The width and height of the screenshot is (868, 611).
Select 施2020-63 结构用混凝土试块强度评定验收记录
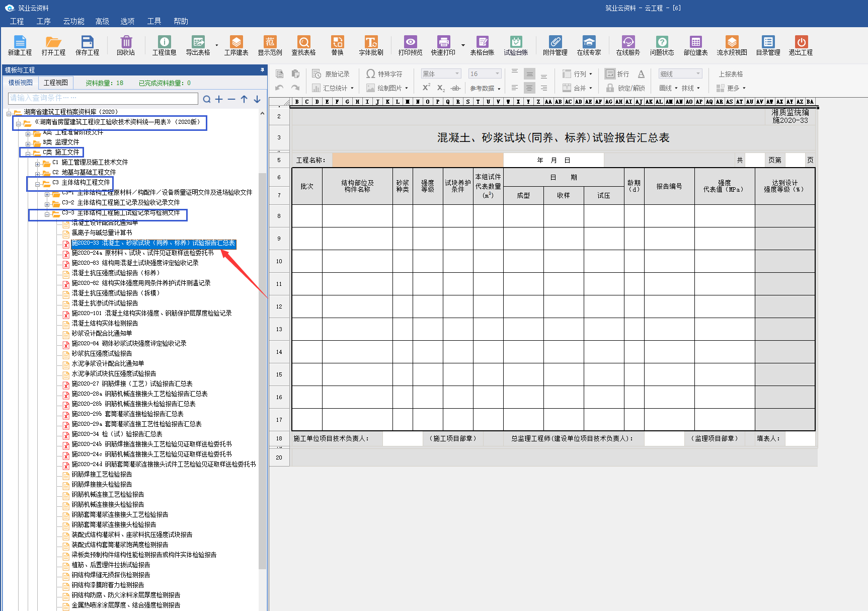coord(135,263)
